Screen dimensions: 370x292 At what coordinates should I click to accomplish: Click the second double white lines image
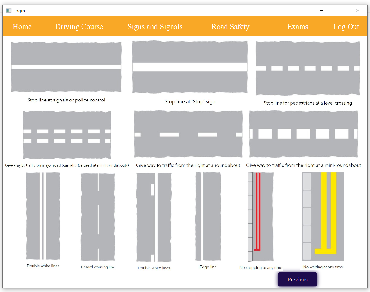click(x=154, y=217)
